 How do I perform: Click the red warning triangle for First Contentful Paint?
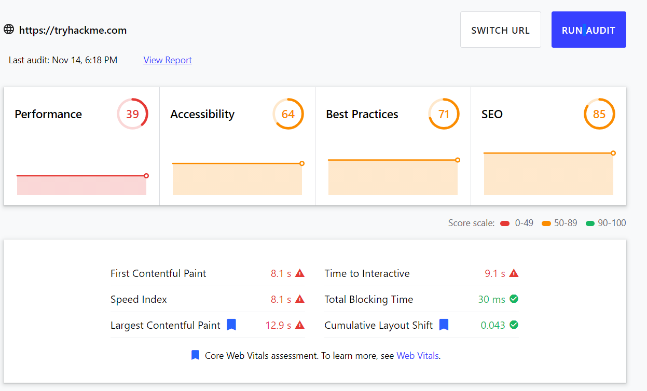tap(300, 273)
